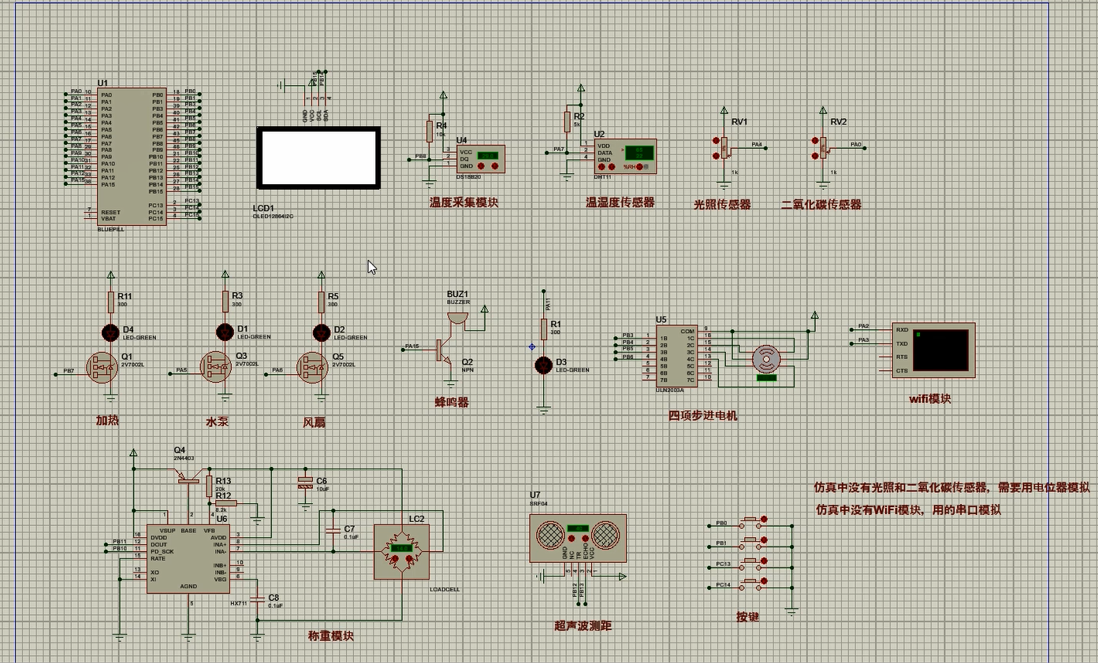Click leftmost red button on DHT11 sensor
This screenshot has height=663, width=1098.
(601, 167)
